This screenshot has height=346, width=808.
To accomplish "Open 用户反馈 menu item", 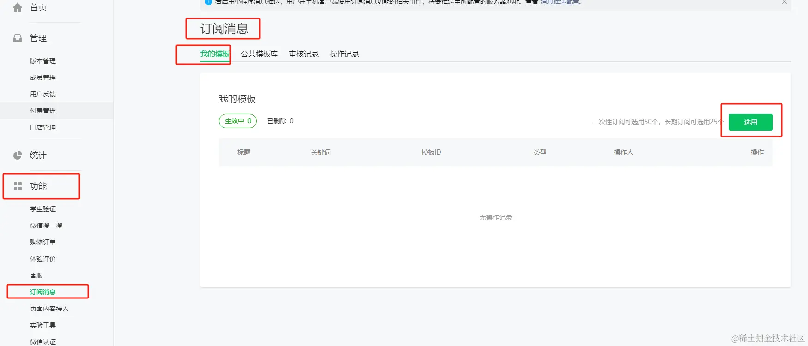I will pyautogui.click(x=43, y=94).
